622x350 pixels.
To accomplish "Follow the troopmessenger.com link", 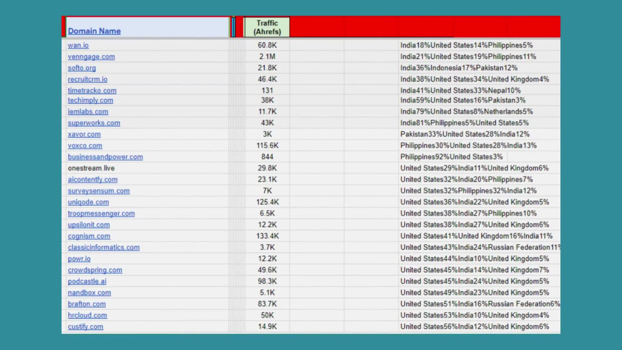I will (101, 213).
